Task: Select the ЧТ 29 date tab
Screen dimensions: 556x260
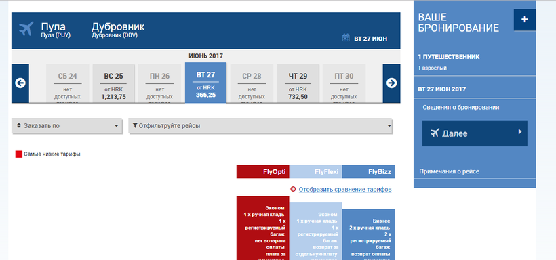Action: click(298, 83)
